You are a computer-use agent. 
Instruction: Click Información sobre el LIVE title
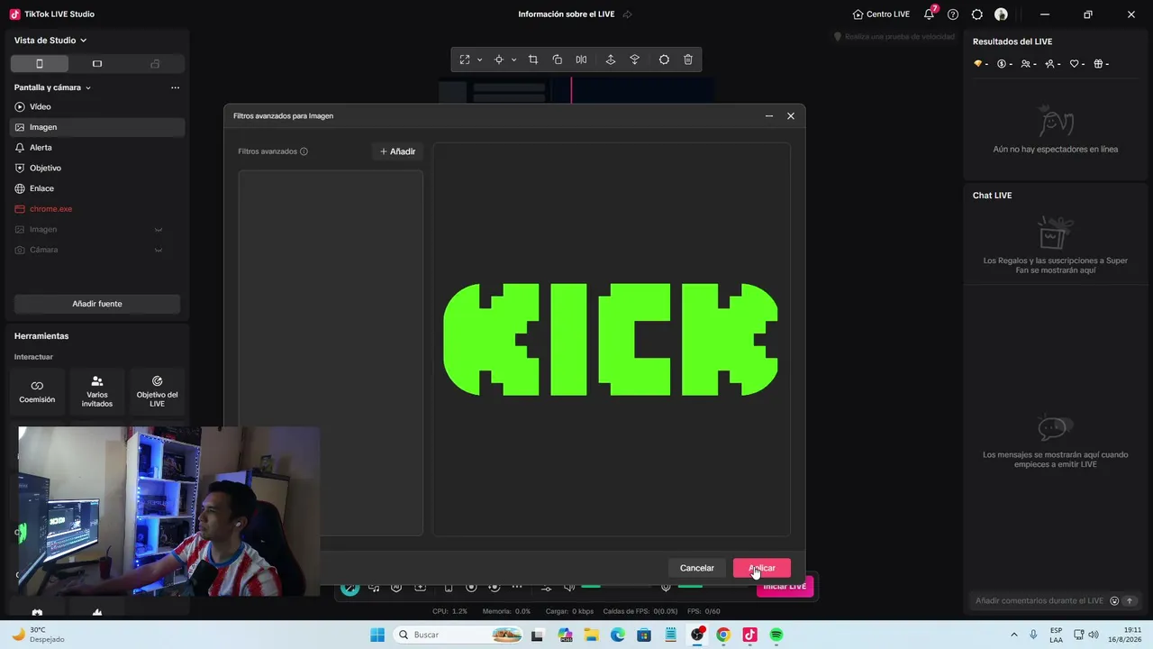click(x=567, y=14)
